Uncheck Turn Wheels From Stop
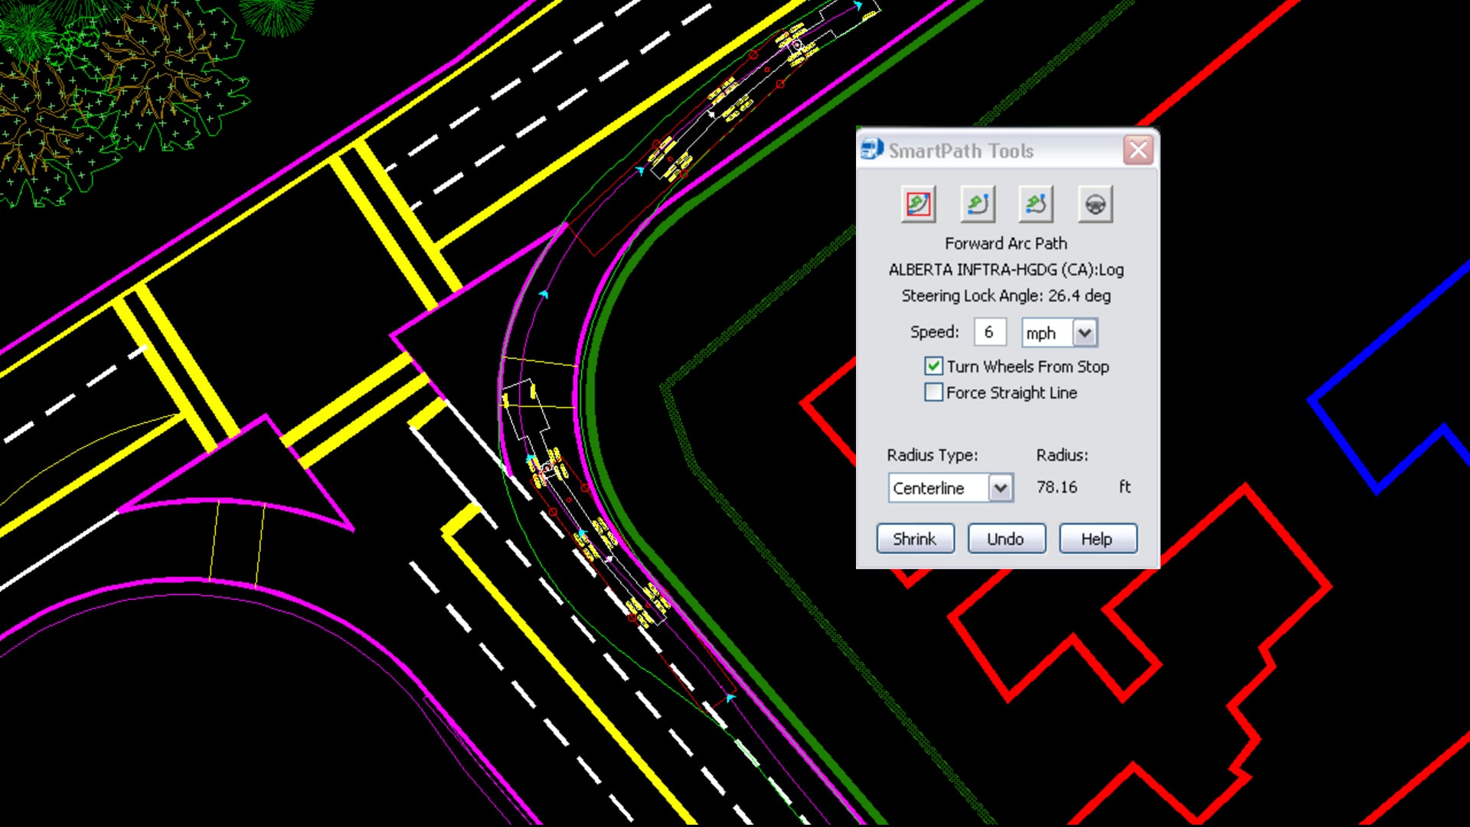Viewport: 1470px width, 827px height. tap(933, 366)
